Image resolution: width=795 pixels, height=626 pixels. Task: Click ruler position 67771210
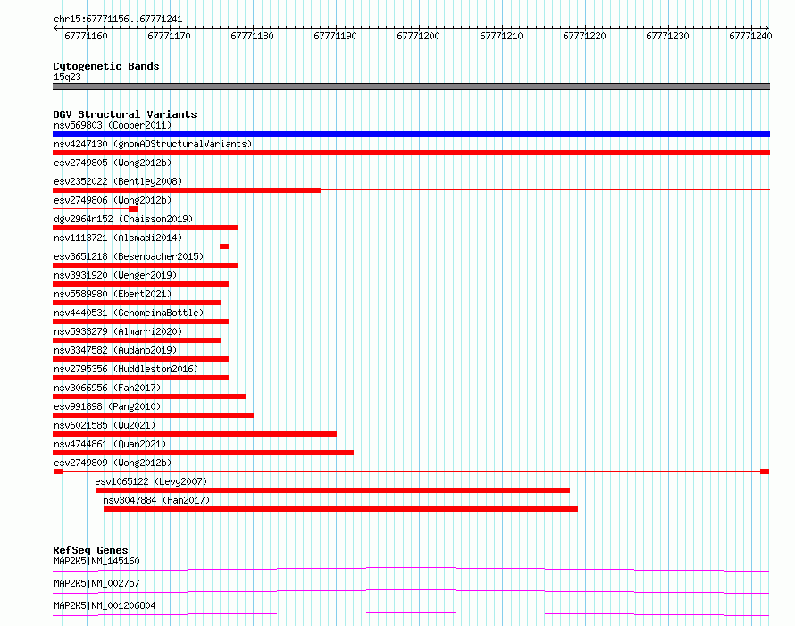tap(501, 36)
